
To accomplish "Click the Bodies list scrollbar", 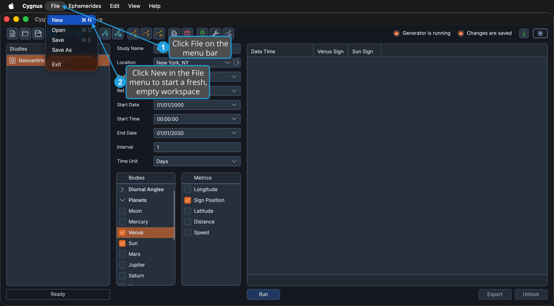I will click(x=174, y=215).
